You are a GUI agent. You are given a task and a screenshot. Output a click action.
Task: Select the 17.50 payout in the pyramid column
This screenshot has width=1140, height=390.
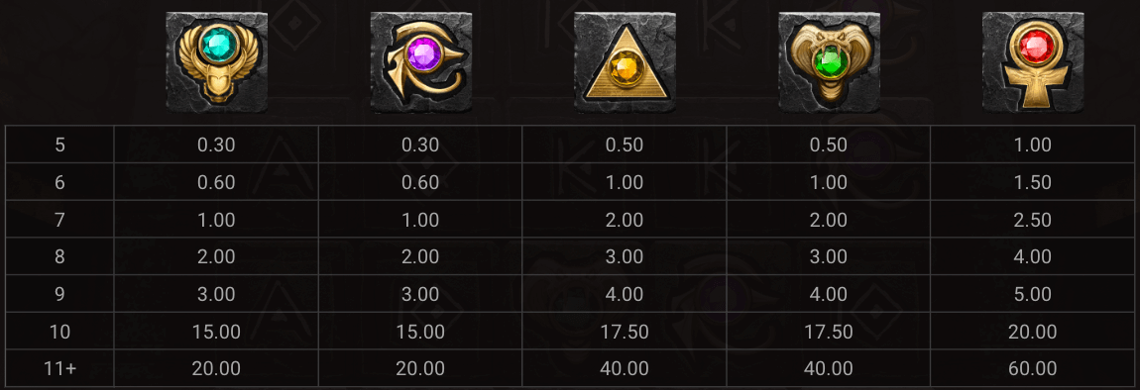tap(625, 332)
